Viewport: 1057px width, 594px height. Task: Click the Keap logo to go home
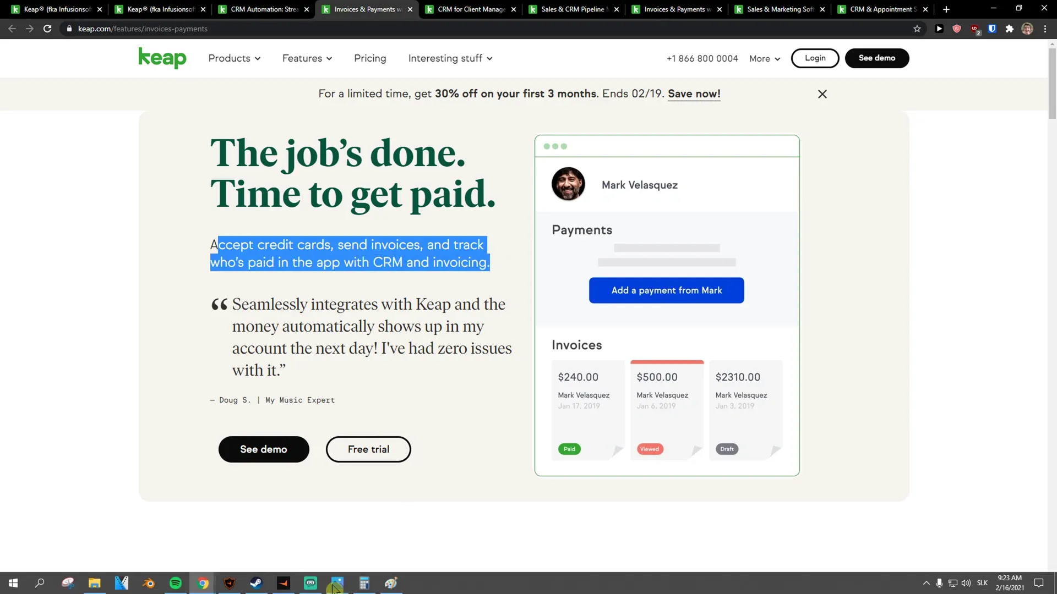pyautogui.click(x=161, y=58)
